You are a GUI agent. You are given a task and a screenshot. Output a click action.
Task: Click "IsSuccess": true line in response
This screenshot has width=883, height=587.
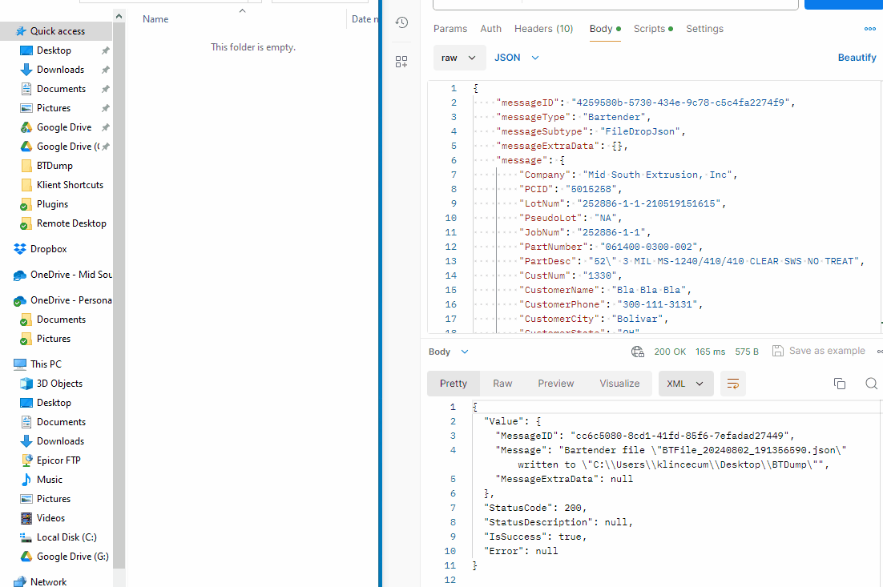pyautogui.click(x=535, y=537)
